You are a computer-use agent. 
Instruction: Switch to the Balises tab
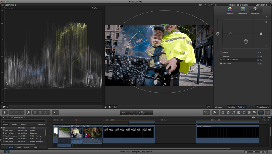click(14, 124)
